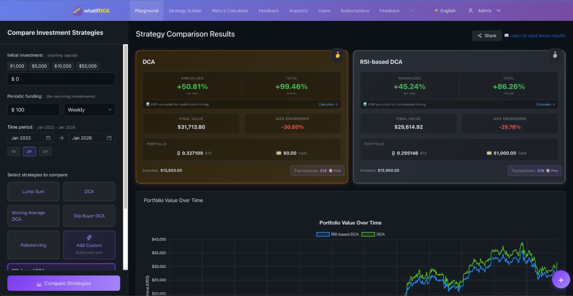The width and height of the screenshot is (573, 296).
Task: Click the whatifDCA logo icon
Action: [77, 10]
